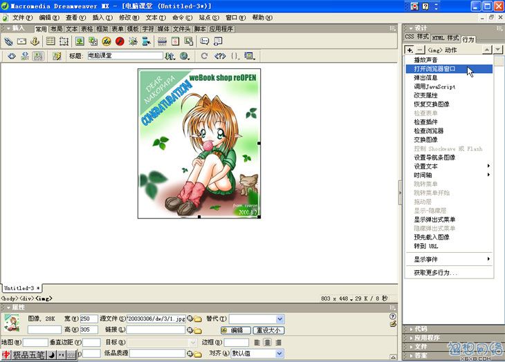Open the File Management dropdown
This screenshot has height=362, width=505.
point(170,56)
